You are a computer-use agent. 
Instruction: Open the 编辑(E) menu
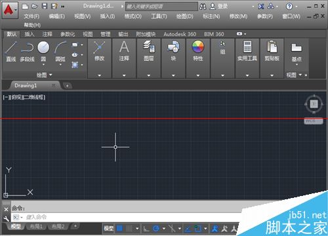tap(57, 16)
